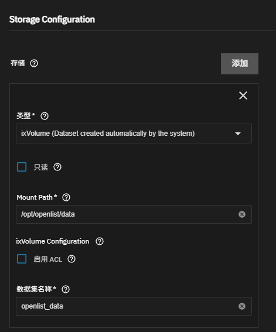Image resolution: width=276 pixels, height=332 pixels.
Task: Click the 存储 label text
Action: click(x=18, y=63)
